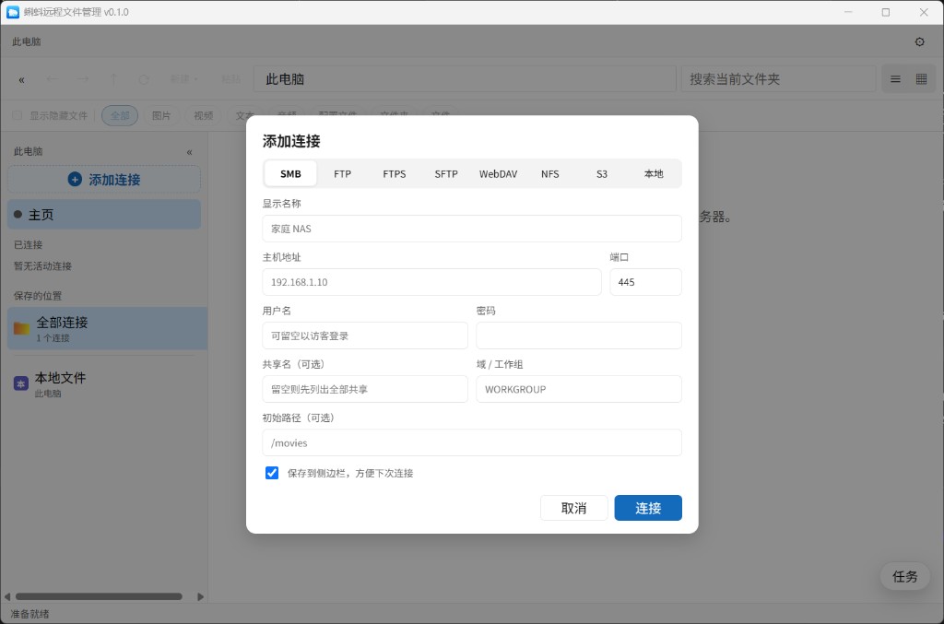
Task: Click the 准备就绪 status text
Action: (x=30, y=615)
